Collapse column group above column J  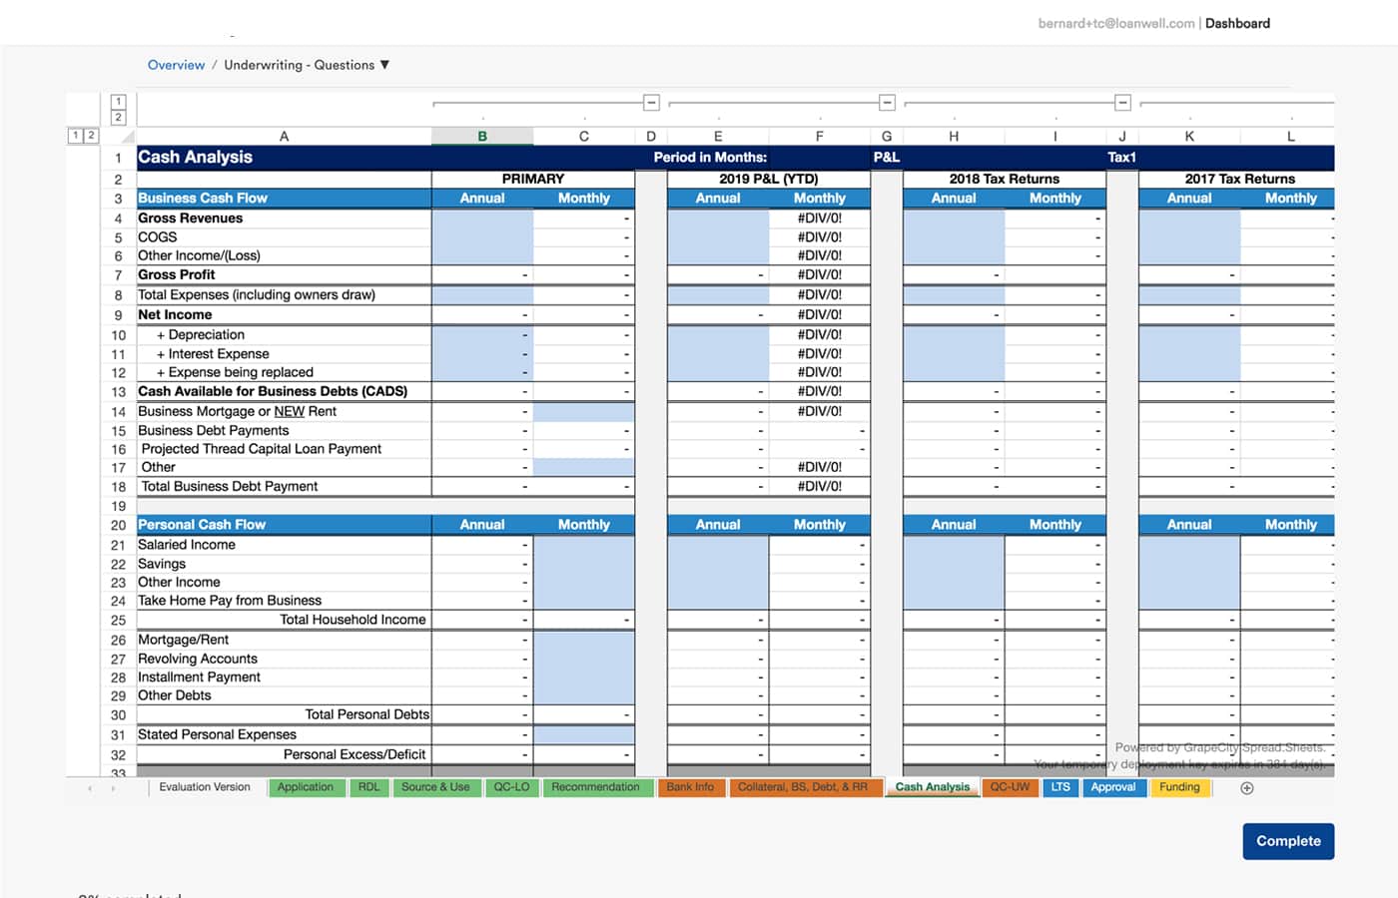point(1122,103)
